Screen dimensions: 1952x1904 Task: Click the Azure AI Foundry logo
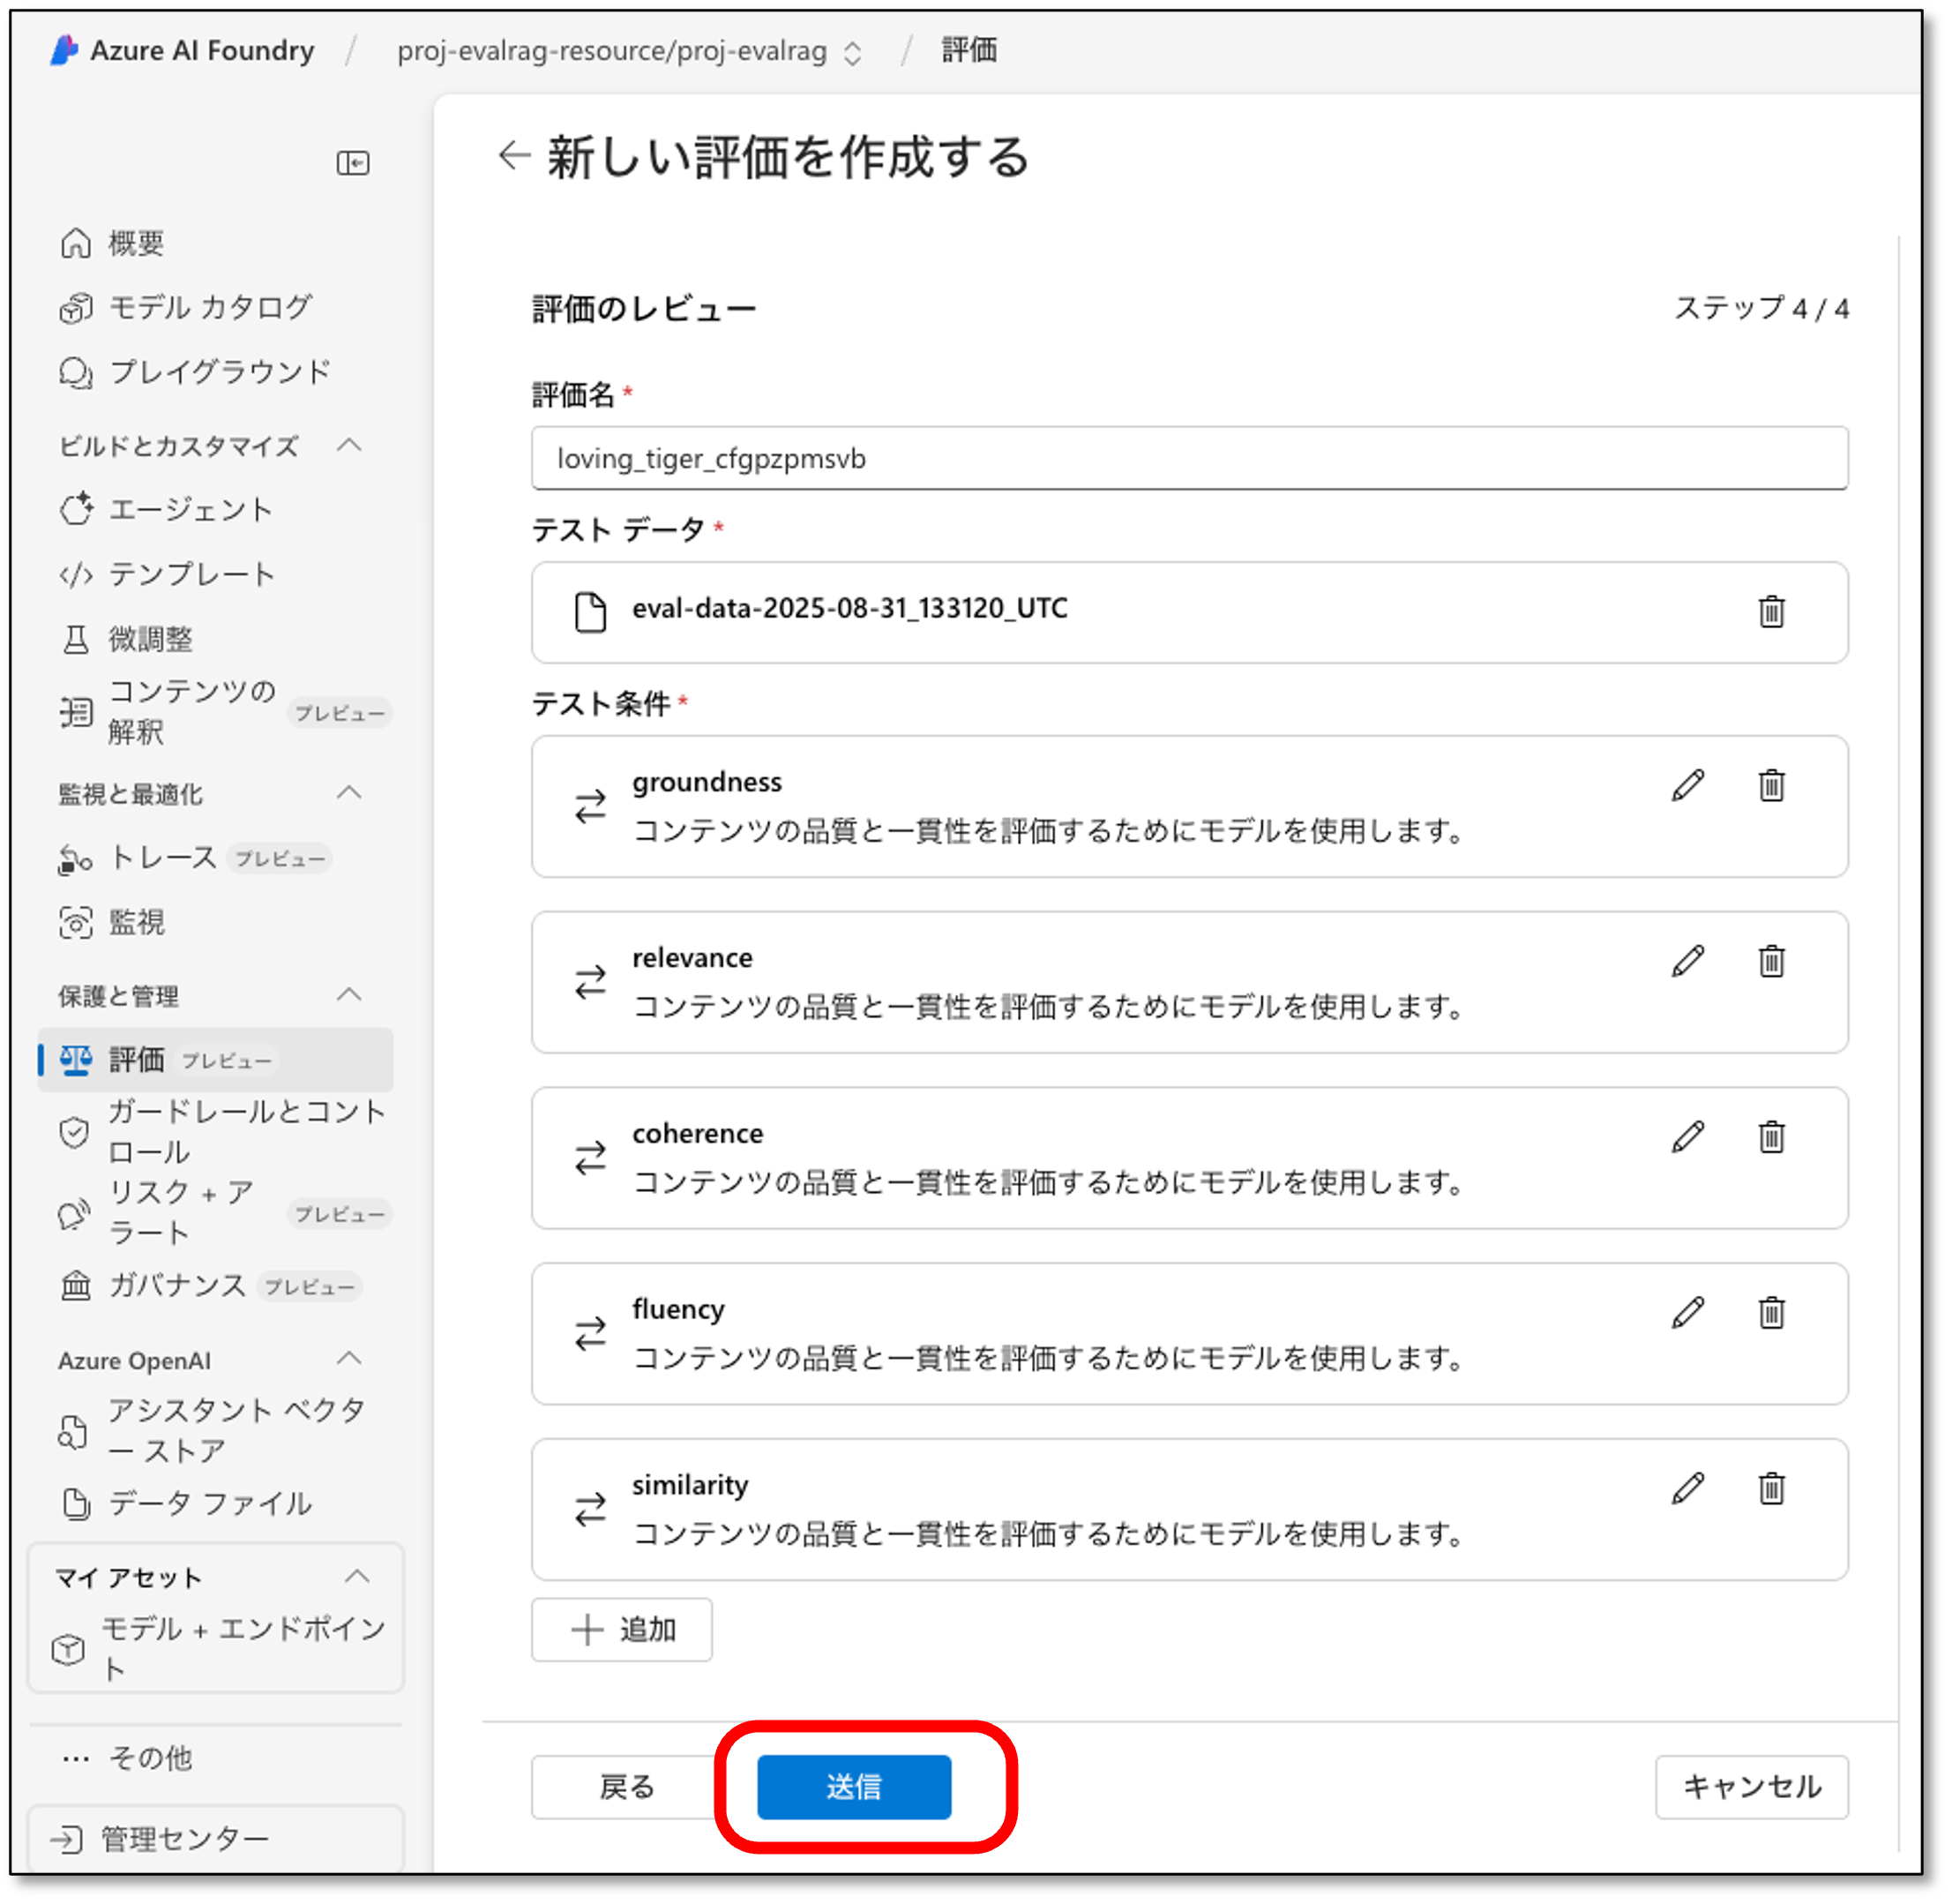[65, 50]
